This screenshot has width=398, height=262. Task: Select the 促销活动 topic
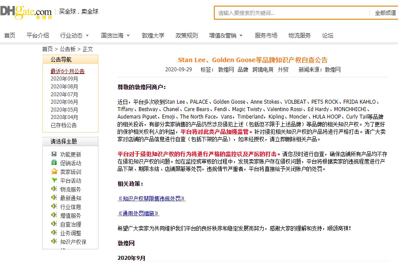point(70,163)
